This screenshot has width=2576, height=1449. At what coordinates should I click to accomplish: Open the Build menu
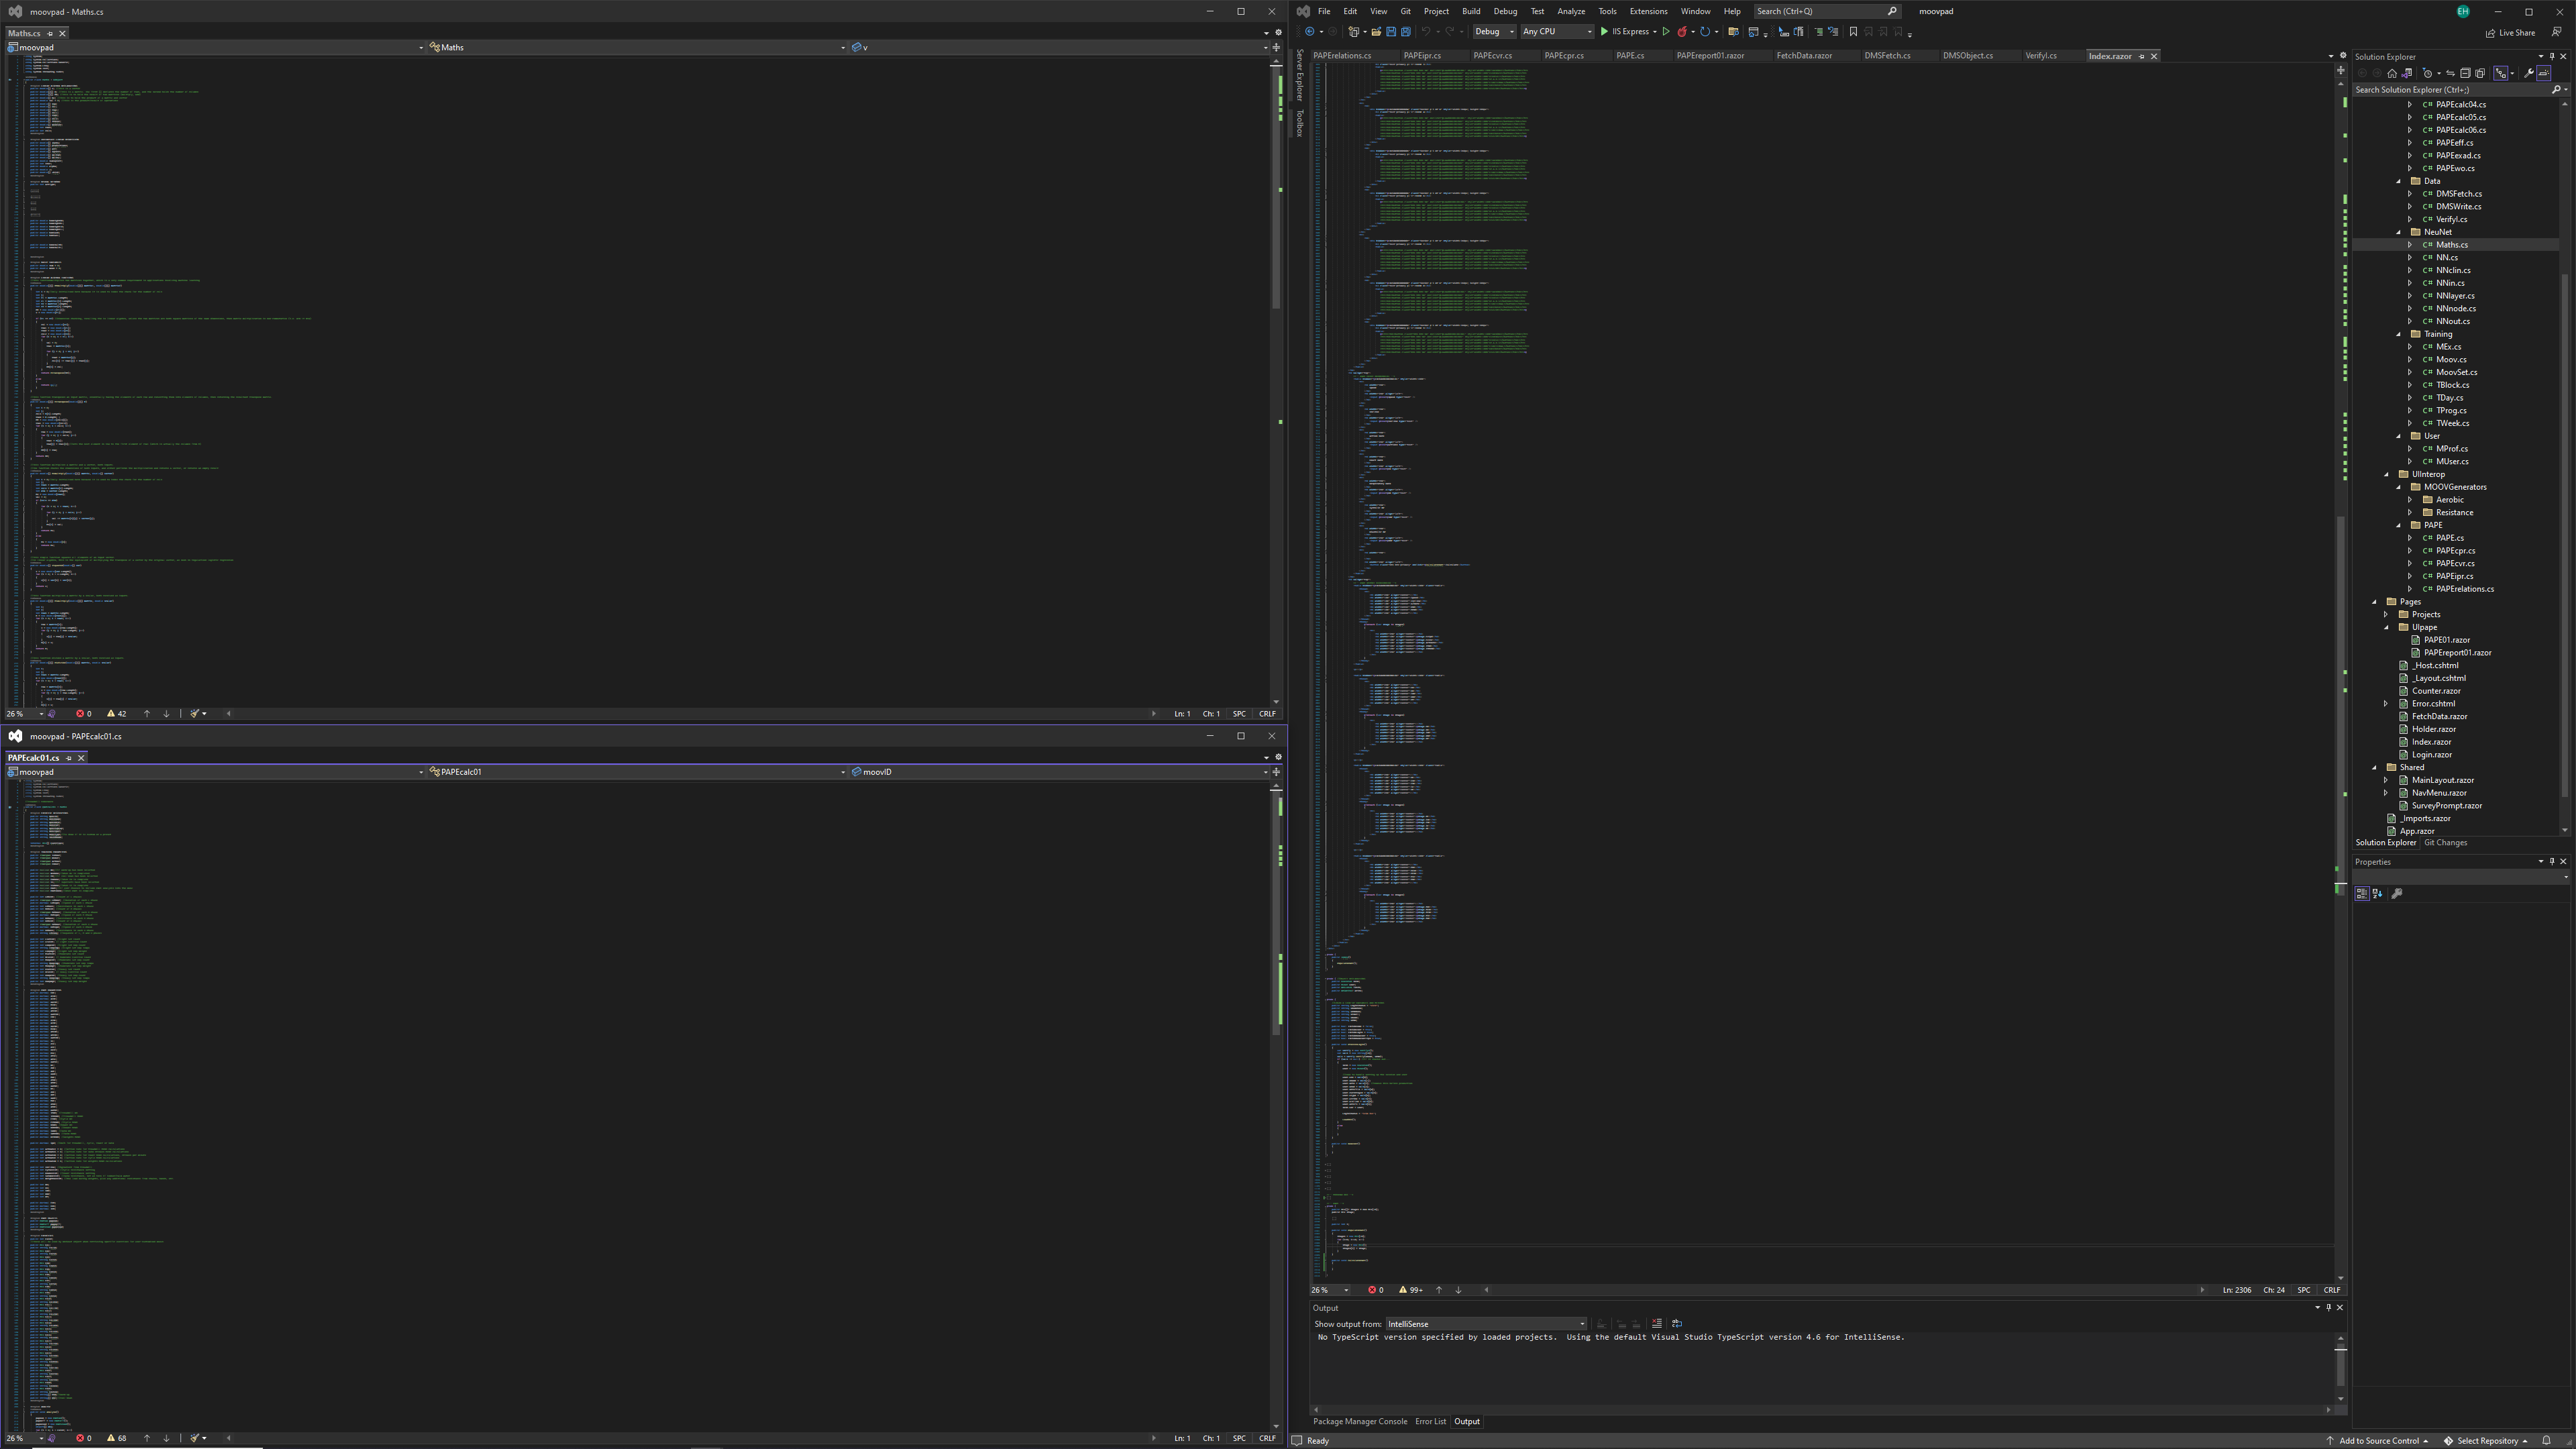tap(1470, 11)
